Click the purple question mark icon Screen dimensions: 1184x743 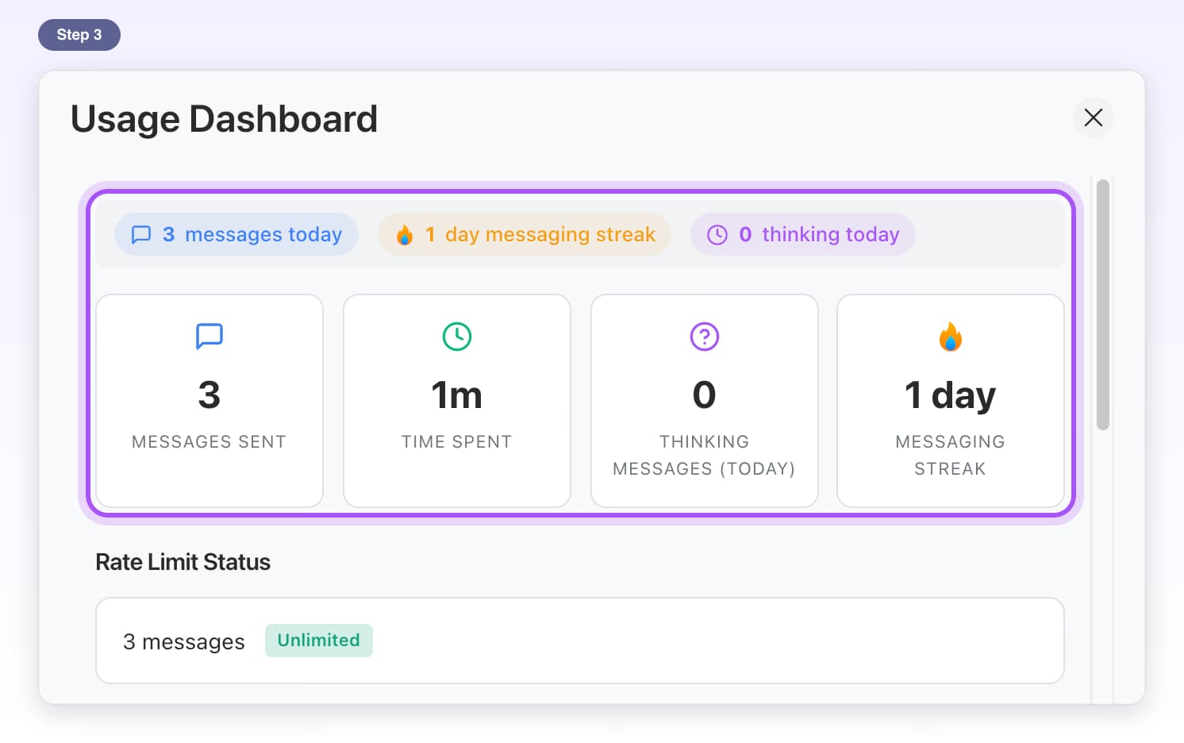tap(705, 337)
